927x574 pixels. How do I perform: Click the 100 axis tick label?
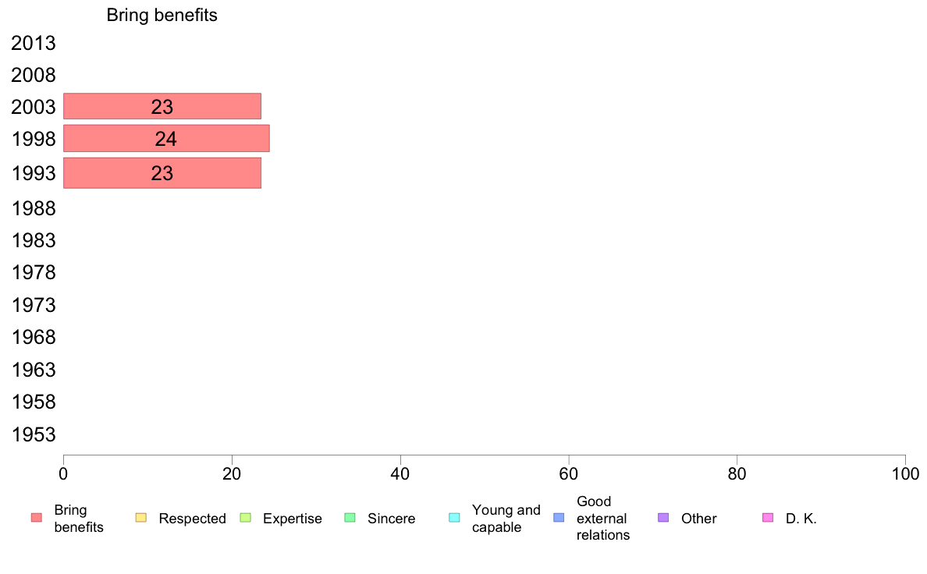(905, 474)
